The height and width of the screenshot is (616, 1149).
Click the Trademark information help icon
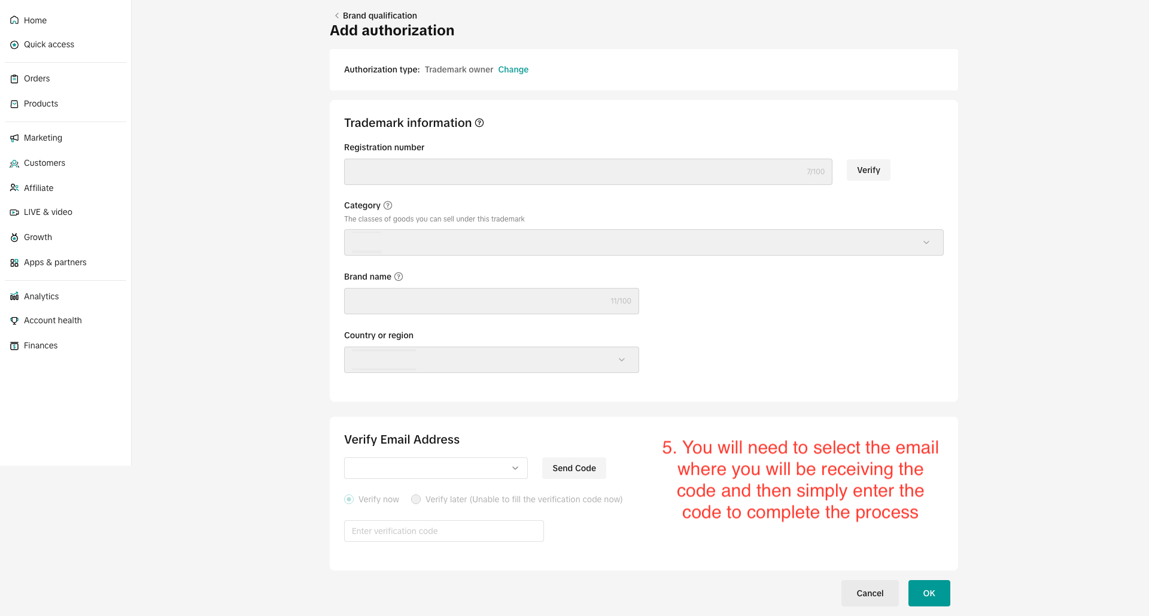tap(479, 123)
